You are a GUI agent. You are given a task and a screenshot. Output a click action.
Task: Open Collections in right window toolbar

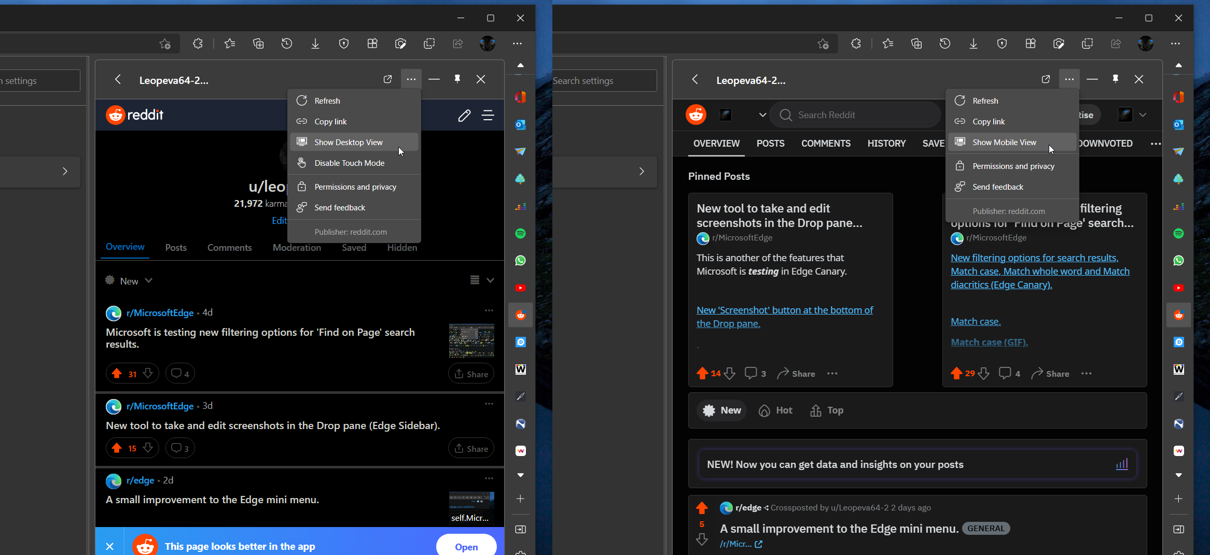(x=916, y=44)
